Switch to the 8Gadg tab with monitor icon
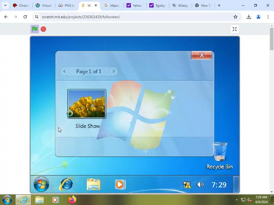Screen dimensions: 274x205 [x=180, y=5]
